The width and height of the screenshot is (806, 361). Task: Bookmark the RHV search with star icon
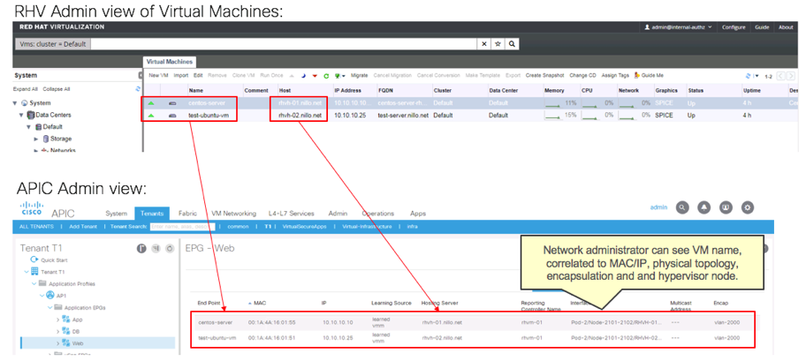pyautogui.click(x=498, y=44)
